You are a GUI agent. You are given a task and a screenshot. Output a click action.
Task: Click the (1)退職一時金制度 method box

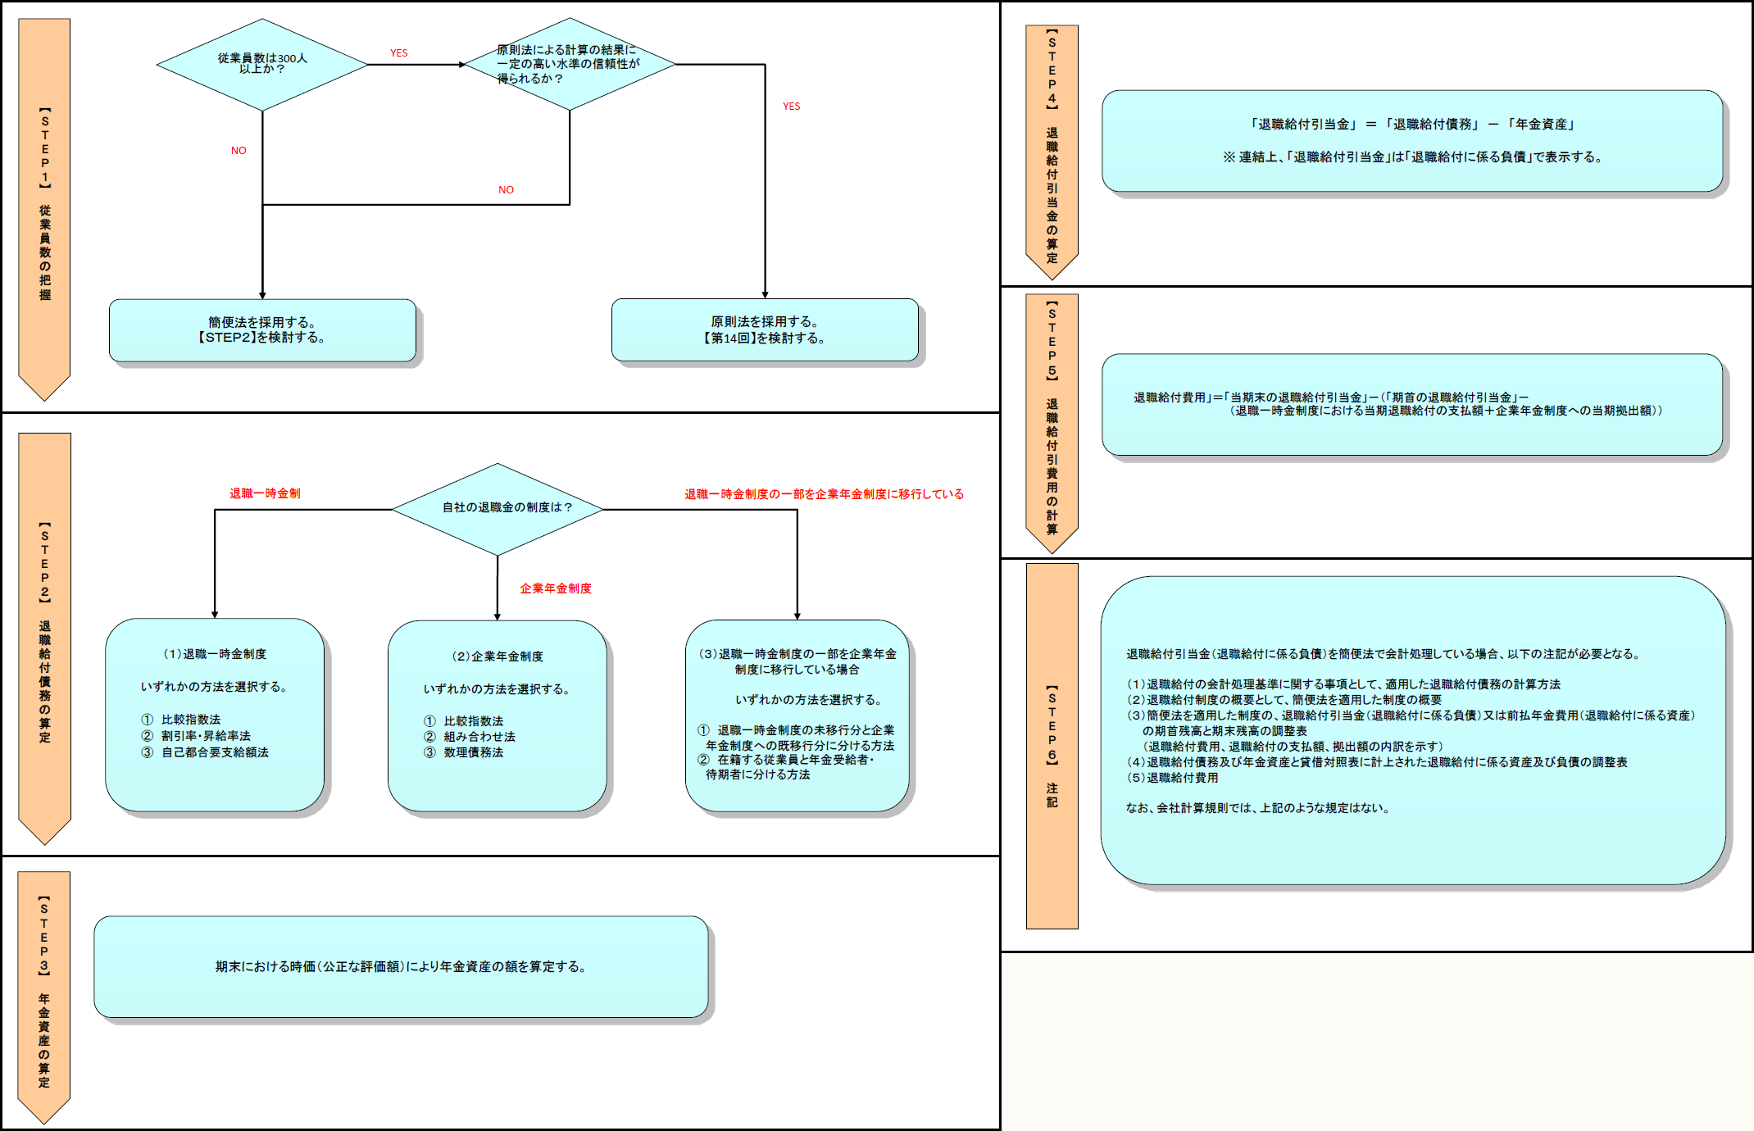click(x=215, y=715)
